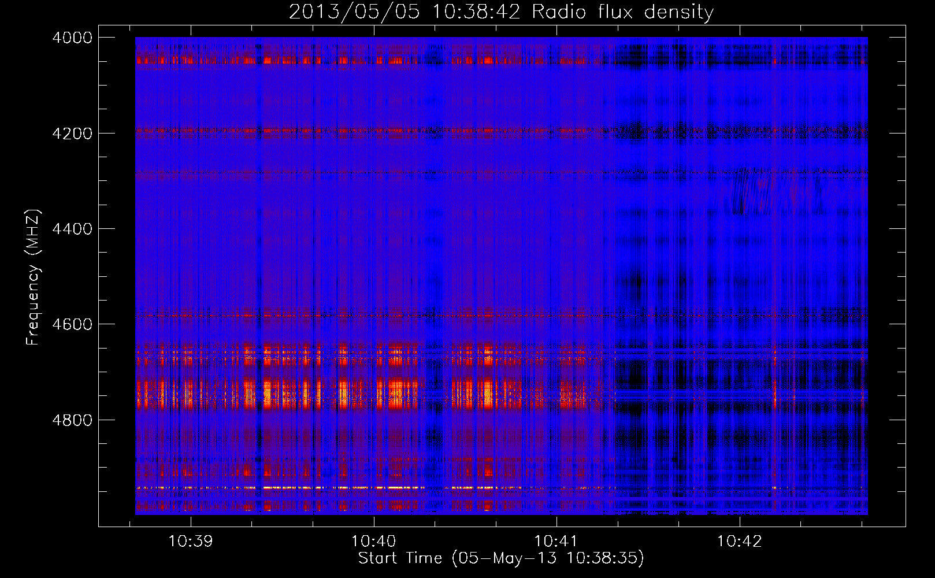
Task: Select the 4800 frequency axis label
Action: [72, 420]
